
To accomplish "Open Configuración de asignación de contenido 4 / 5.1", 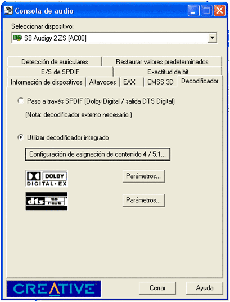I will pos(98,154).
